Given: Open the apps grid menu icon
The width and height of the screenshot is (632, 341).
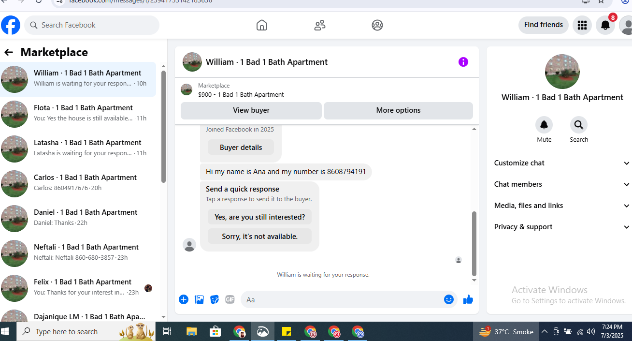Looking at the screenshot, I should tap(582, 25).
